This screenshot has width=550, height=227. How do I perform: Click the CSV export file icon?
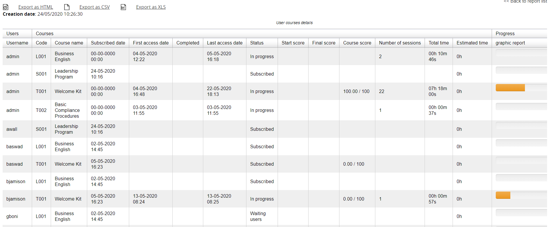[x=67, y=7]
